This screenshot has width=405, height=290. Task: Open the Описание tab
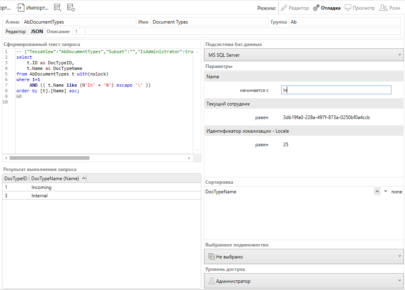(58, 31)
